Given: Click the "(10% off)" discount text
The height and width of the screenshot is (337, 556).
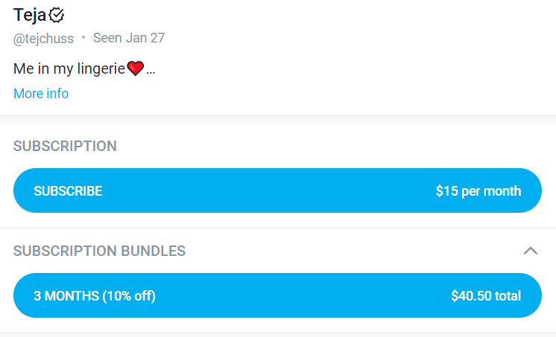Looking at the screenshot, I should tap(130, 296).
